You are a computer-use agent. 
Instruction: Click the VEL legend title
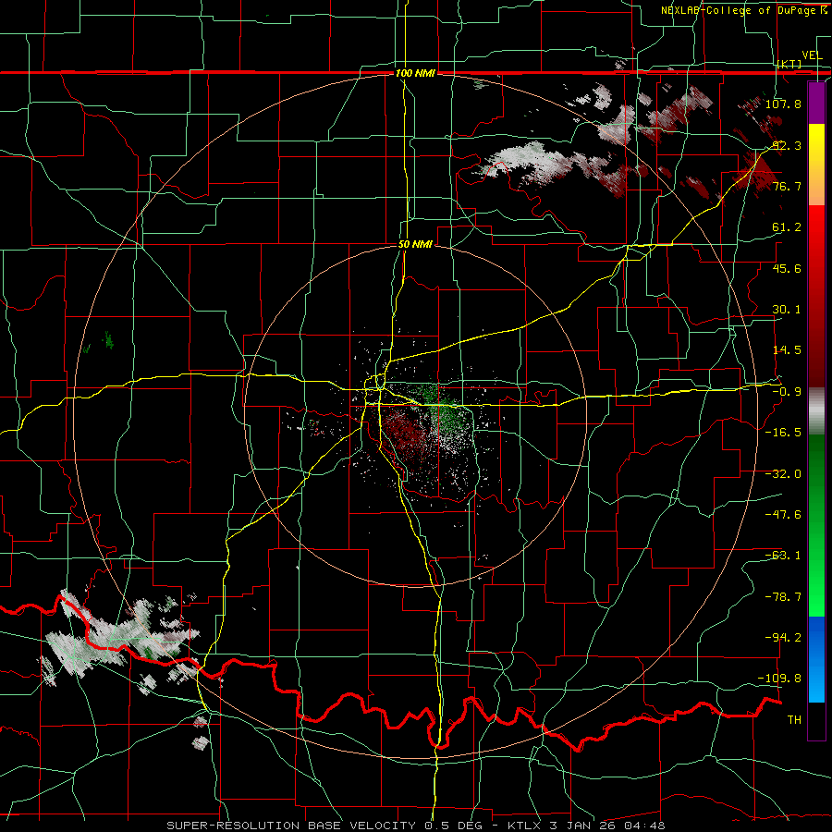tap(812, 55)
